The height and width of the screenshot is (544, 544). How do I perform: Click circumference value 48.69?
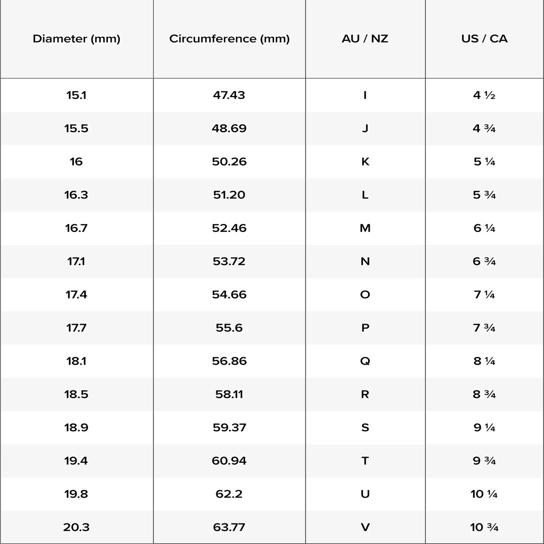click(229, 128)
